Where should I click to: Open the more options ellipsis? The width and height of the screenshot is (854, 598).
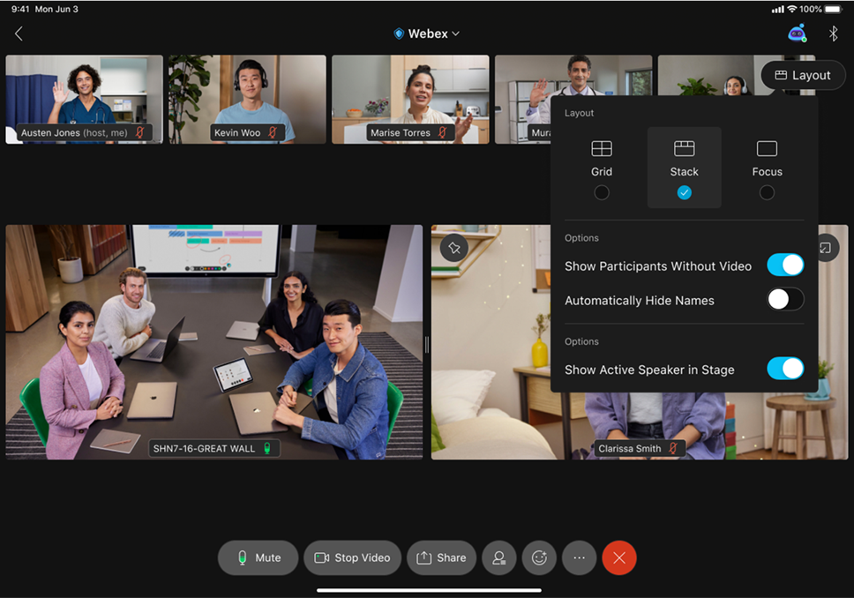click(579, 558)
